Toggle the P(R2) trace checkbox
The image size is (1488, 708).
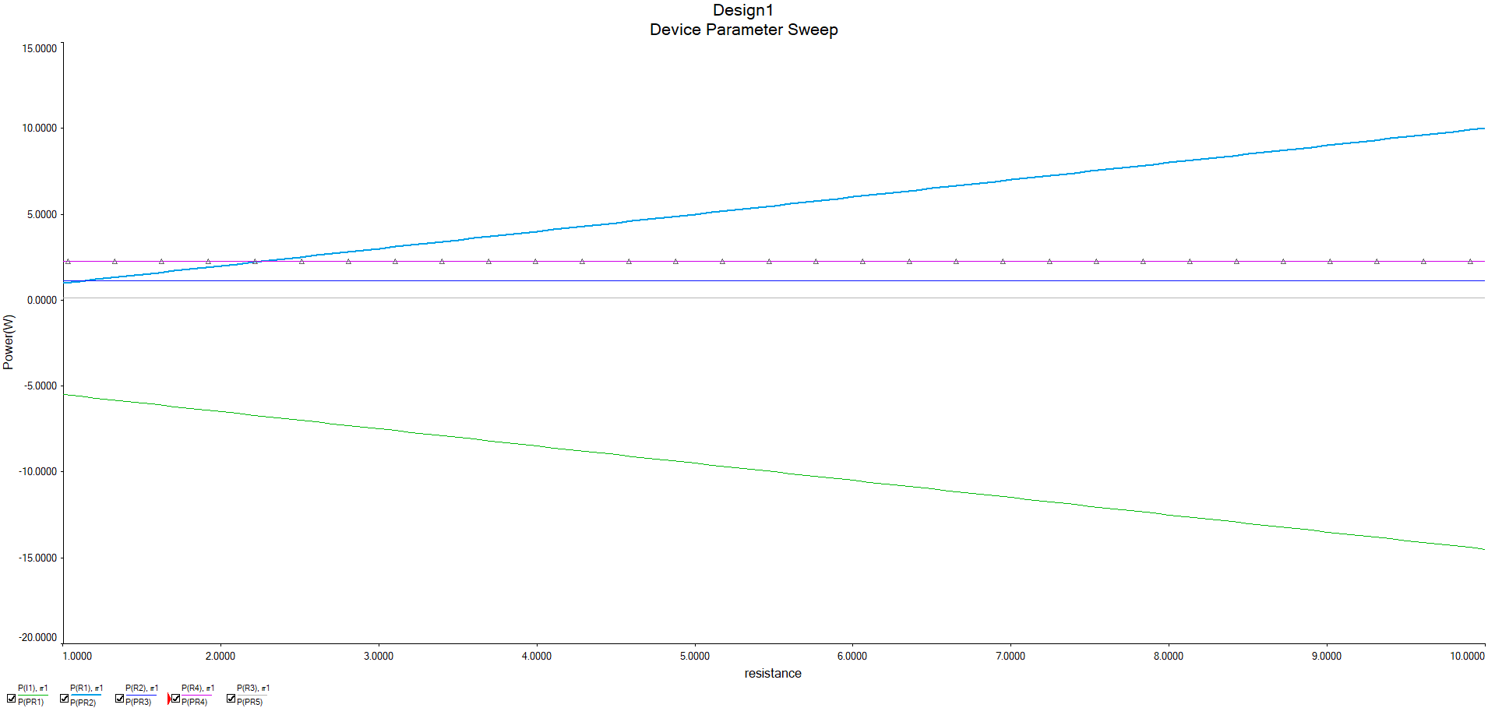[x=119, y=698]
